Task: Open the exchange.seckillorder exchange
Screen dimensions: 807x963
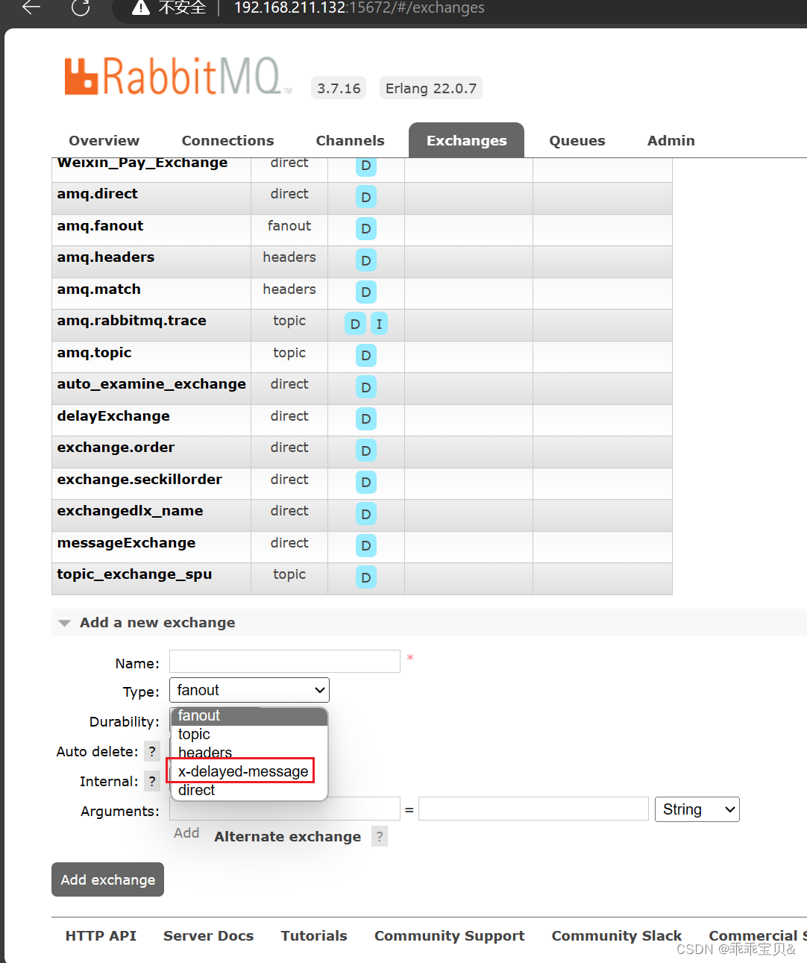Action: tap(139, 480)
